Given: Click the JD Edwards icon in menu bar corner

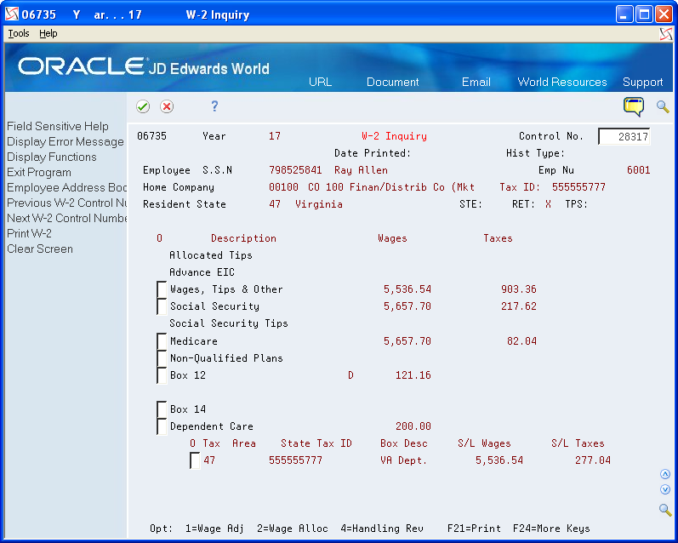Looking at the screenshot, I should 666,34.
